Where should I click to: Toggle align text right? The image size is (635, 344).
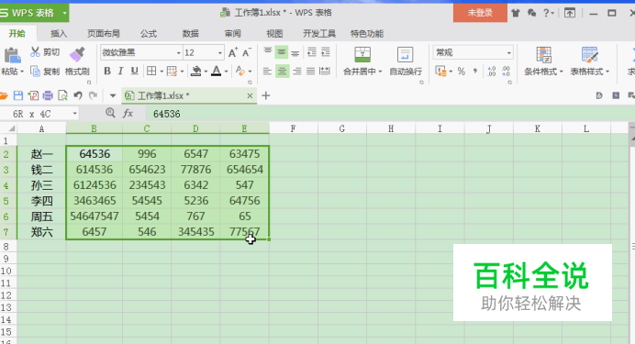[x=296, y=72]
